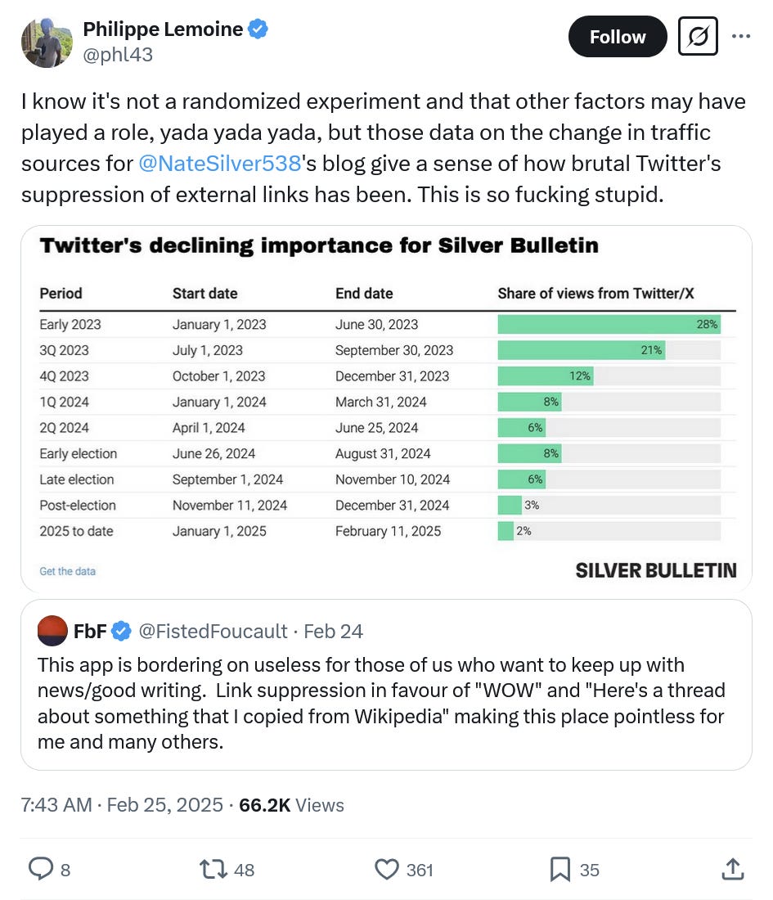Click FbF's verified badge
The image size is (773, 900).
click(121, 632)
